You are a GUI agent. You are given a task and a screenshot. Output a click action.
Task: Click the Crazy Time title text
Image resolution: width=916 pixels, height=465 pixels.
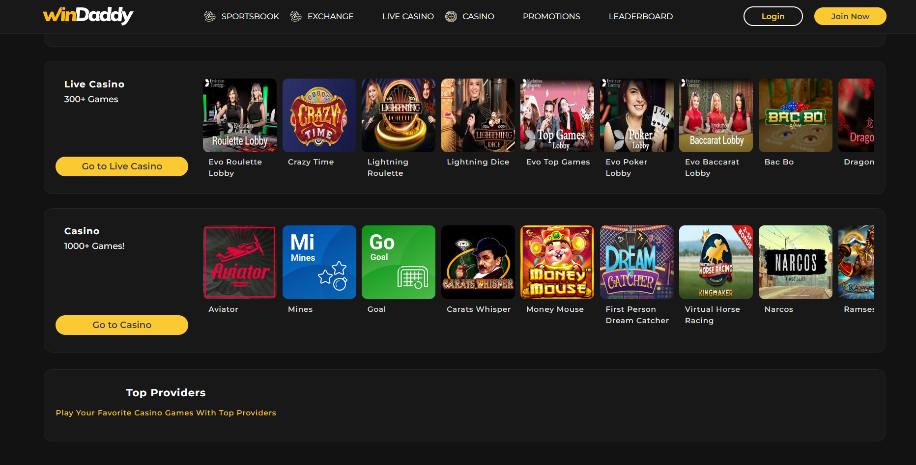(311, 162)
